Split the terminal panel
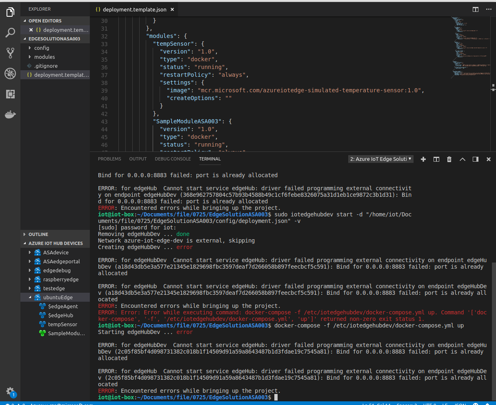This screenshot has width=496, height=405. pyautogui.click(x=436, y=159)
